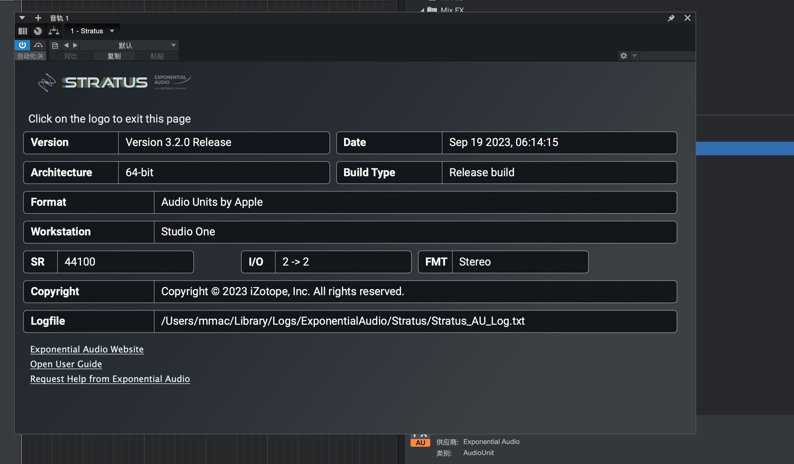
Task: Open the routing view icon
Action: (54, 31)
